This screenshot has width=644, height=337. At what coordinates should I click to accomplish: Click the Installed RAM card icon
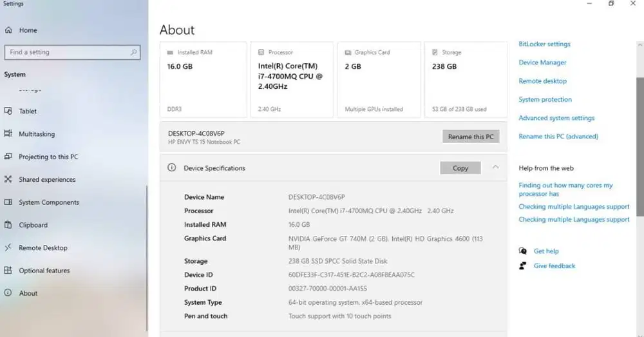tap(170, 53)
